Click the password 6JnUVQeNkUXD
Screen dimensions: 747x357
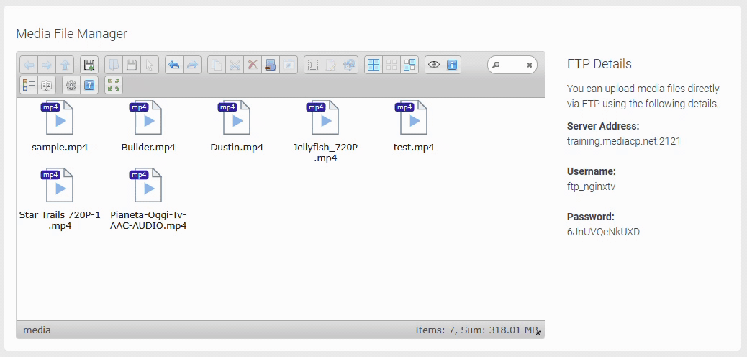coord(603,232)
